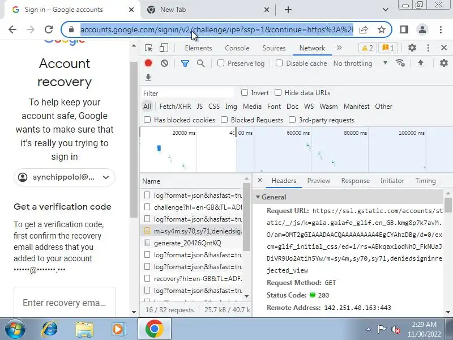453x340 pixels.
Task: Bookmark this page with star icon
Action: (x=382, y=29)
